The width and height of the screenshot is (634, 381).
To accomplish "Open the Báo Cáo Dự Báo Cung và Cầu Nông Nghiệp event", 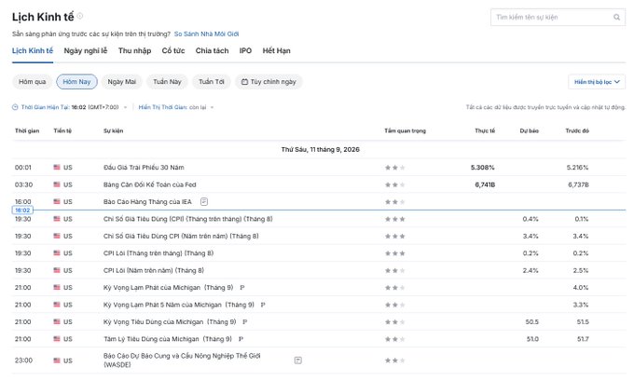I will pos(182,360).
